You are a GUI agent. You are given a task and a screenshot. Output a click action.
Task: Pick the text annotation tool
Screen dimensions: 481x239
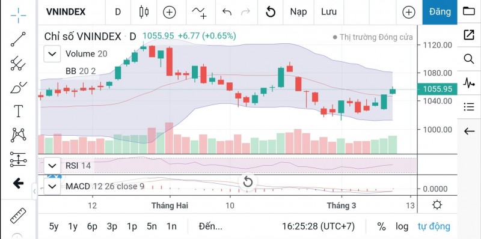point(18,111)
